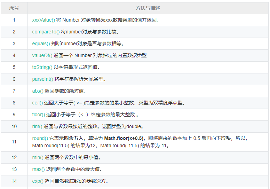Viewport: 270px width, 189px height.
Task: Click description 判断number对象是否与参数相等
Action: 87,44
